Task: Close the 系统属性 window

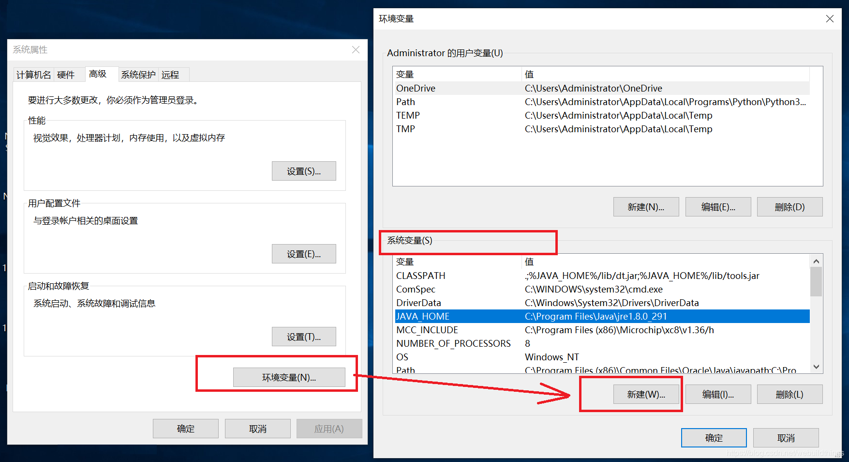Action: [356, 50]
